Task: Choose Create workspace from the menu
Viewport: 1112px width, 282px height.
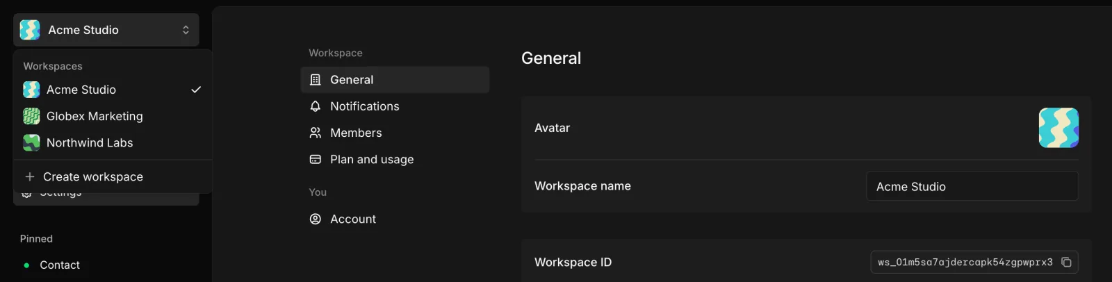Action: coord(113,176)
